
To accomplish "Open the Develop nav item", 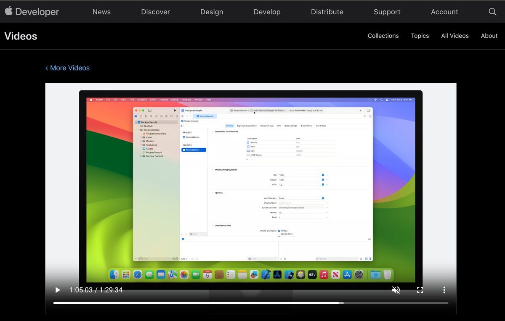I will pyautogui.click(x=267, y=12).
